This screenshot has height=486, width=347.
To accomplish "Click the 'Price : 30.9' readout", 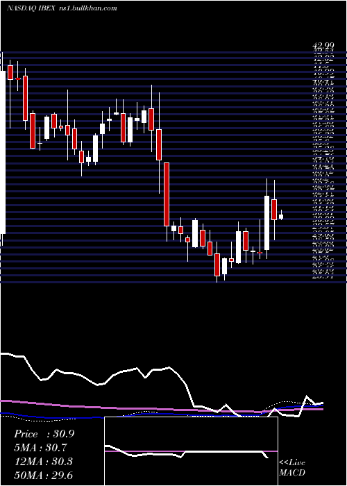I will (44, 434).
